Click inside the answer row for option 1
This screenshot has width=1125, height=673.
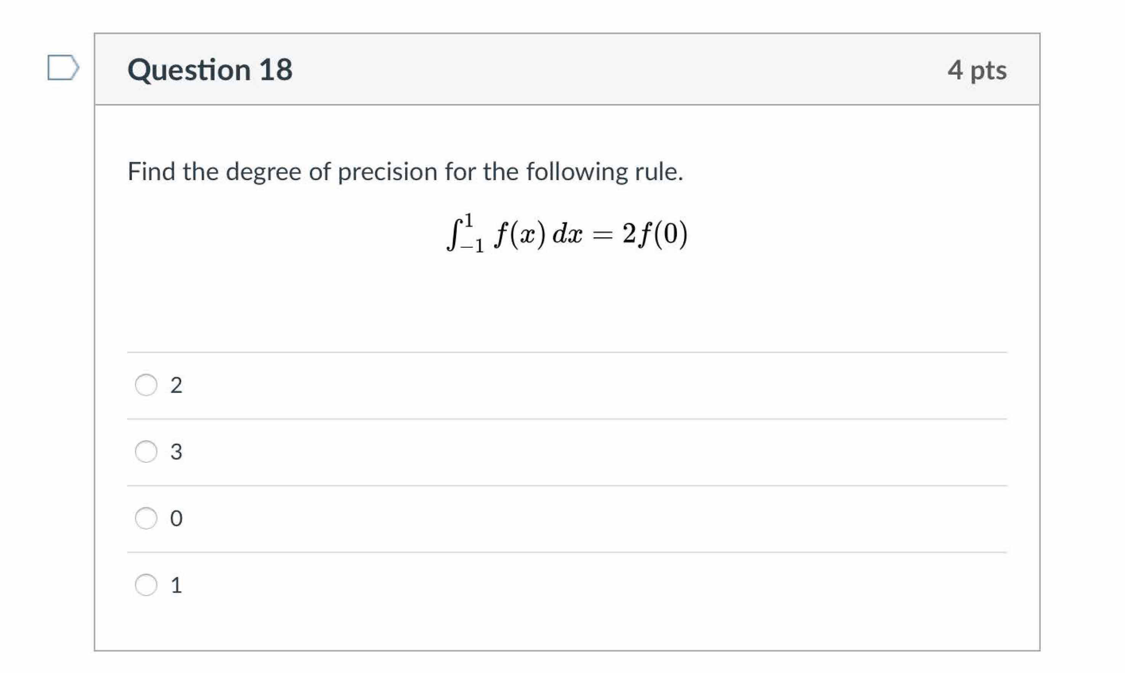pos(544,586)
